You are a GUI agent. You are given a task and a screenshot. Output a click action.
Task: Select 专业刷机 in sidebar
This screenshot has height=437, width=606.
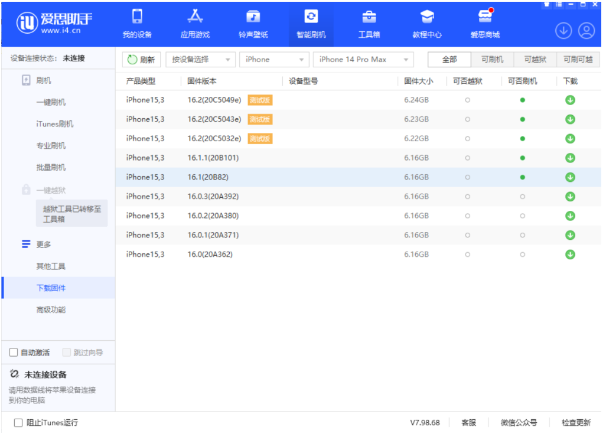tap(51, 146)
